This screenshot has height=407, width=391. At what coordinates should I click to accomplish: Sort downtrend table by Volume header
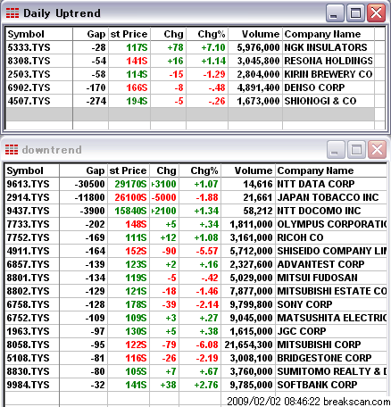pyautogui.click(x=248, y=170)
